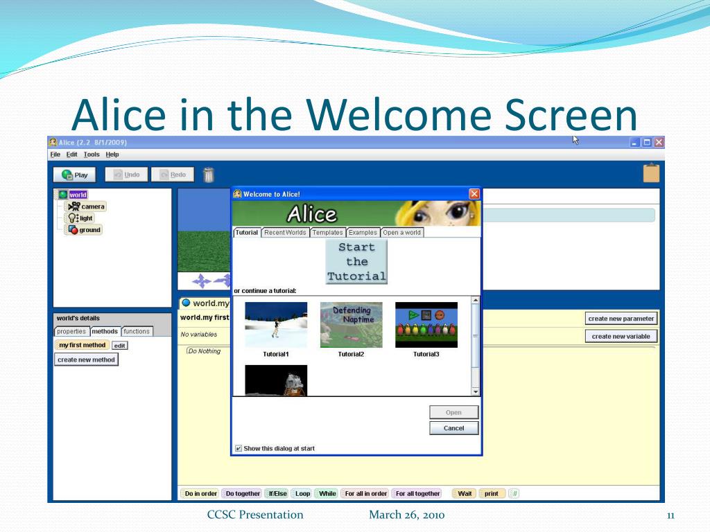The width and height of the screenshot is (710, 532).
Task: Click the Loop tile
Action: pos(302,493)
